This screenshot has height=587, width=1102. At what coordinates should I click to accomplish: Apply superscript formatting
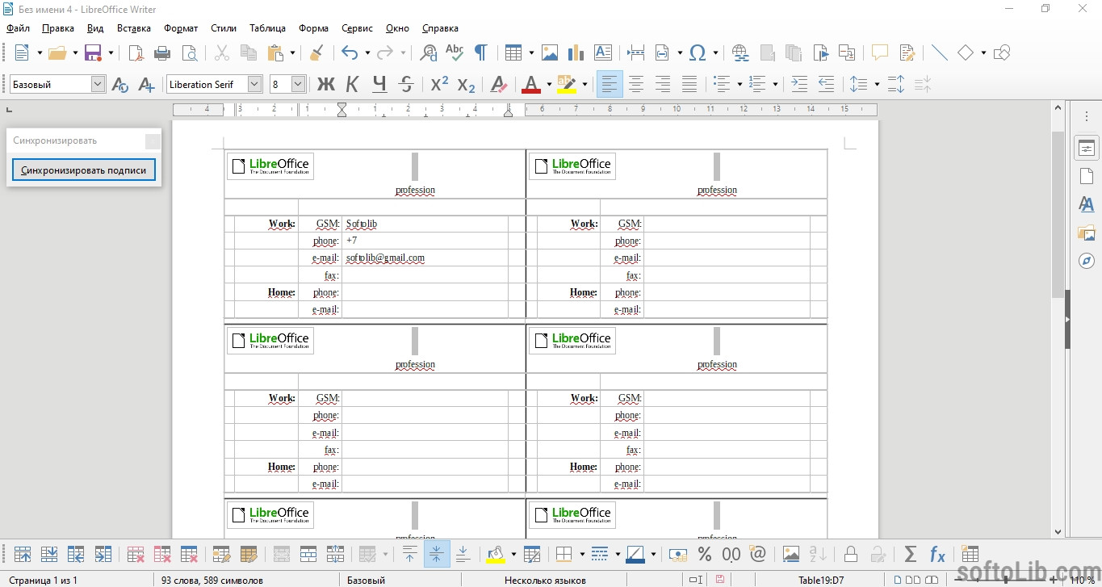(x=439, y=84)
